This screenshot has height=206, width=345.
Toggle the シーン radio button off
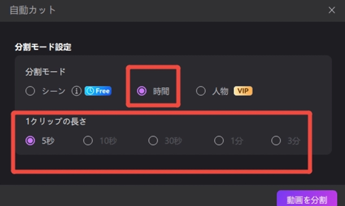pyautogui.click(x=30, y=91)
